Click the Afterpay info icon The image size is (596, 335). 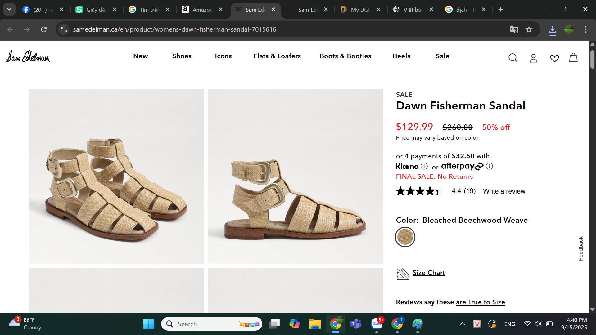pyautogui.click(x=489, y=166)
